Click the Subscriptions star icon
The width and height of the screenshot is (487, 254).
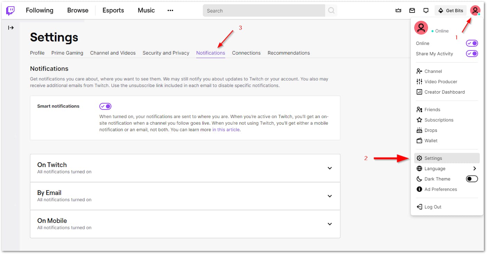(x=419, y=120)
